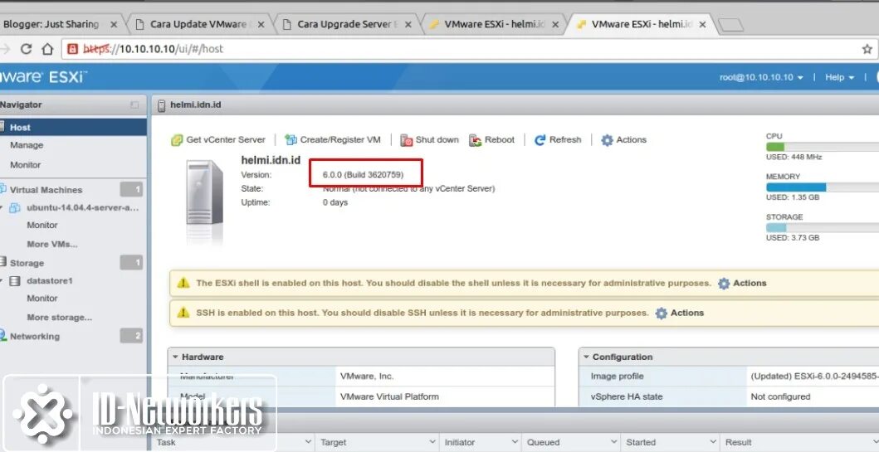Click vSphere HA state Not configured
Viewport: 879px width, 452px height.
point(780,396)
